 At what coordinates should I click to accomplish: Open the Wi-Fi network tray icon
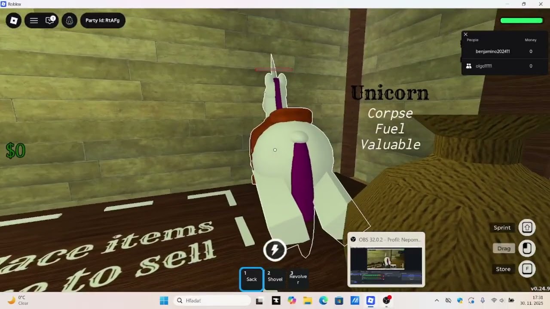(x=494, y=300)
